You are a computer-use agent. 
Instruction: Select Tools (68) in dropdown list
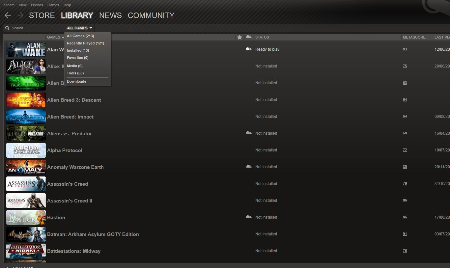(75, 73)
